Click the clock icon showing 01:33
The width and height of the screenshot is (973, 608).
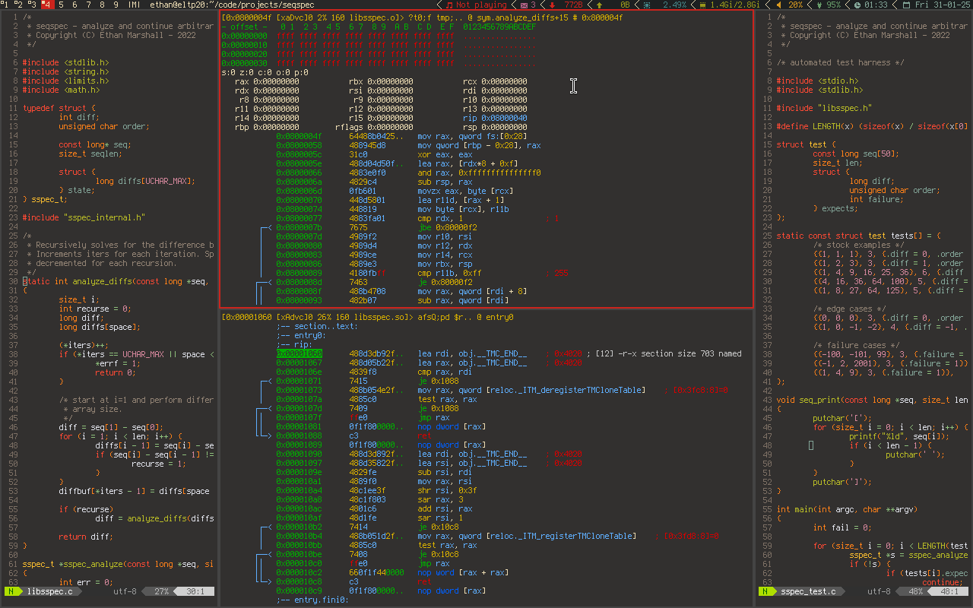pos(857,5)
